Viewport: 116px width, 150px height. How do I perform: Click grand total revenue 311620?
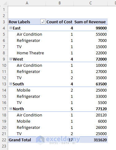(100, 140)
